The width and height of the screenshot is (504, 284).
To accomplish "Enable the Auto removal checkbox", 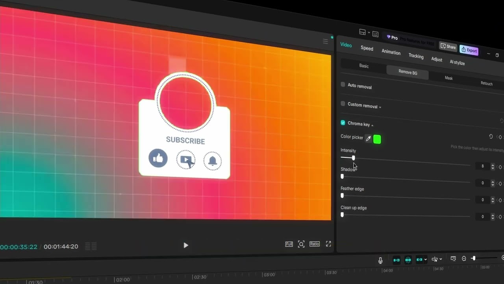I will (343, 85).
